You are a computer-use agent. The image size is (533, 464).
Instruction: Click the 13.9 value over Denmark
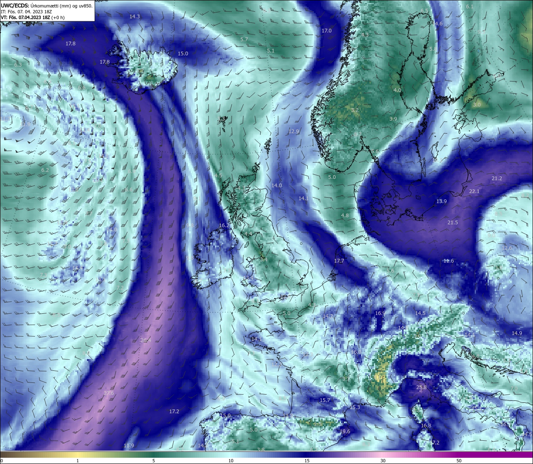(441, 201)
